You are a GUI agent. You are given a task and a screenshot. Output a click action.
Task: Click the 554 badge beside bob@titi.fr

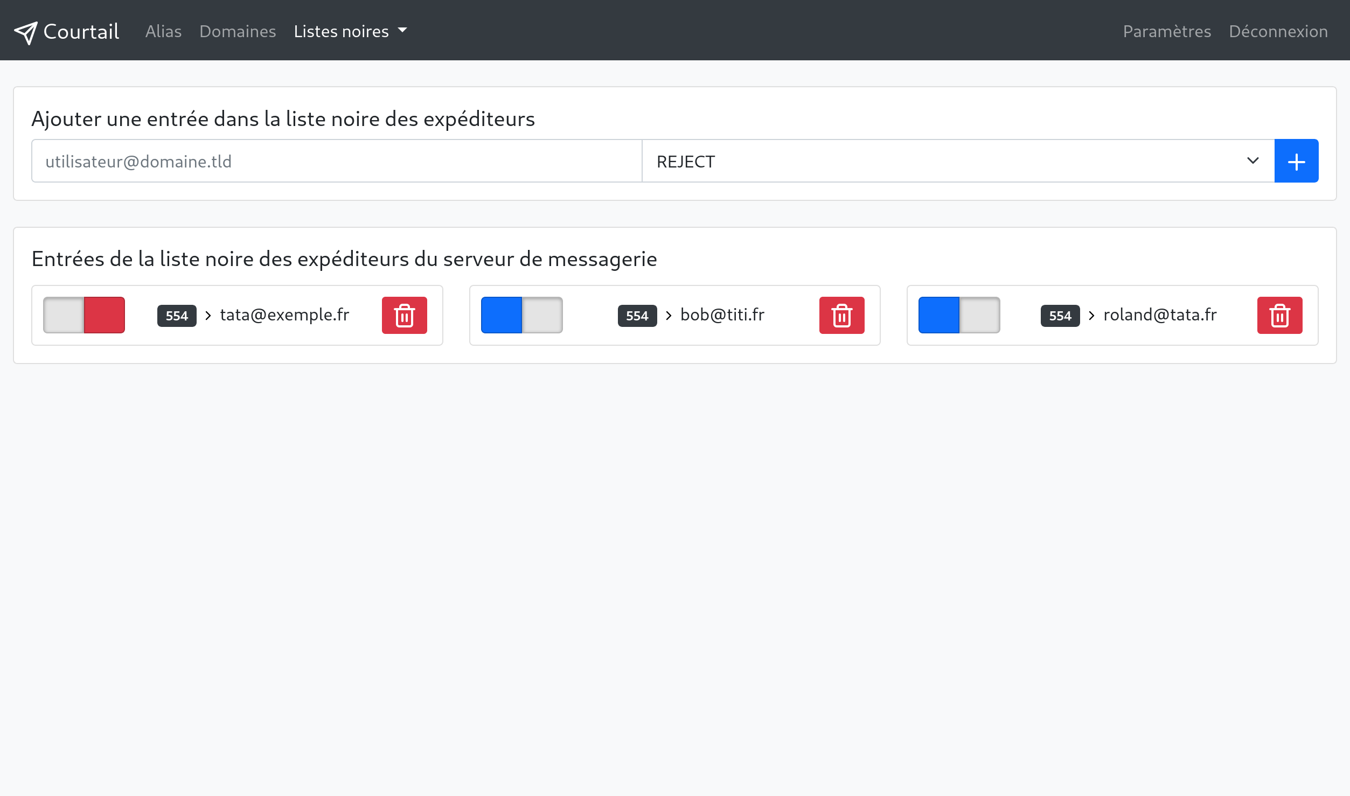click(x=637, y=316)
